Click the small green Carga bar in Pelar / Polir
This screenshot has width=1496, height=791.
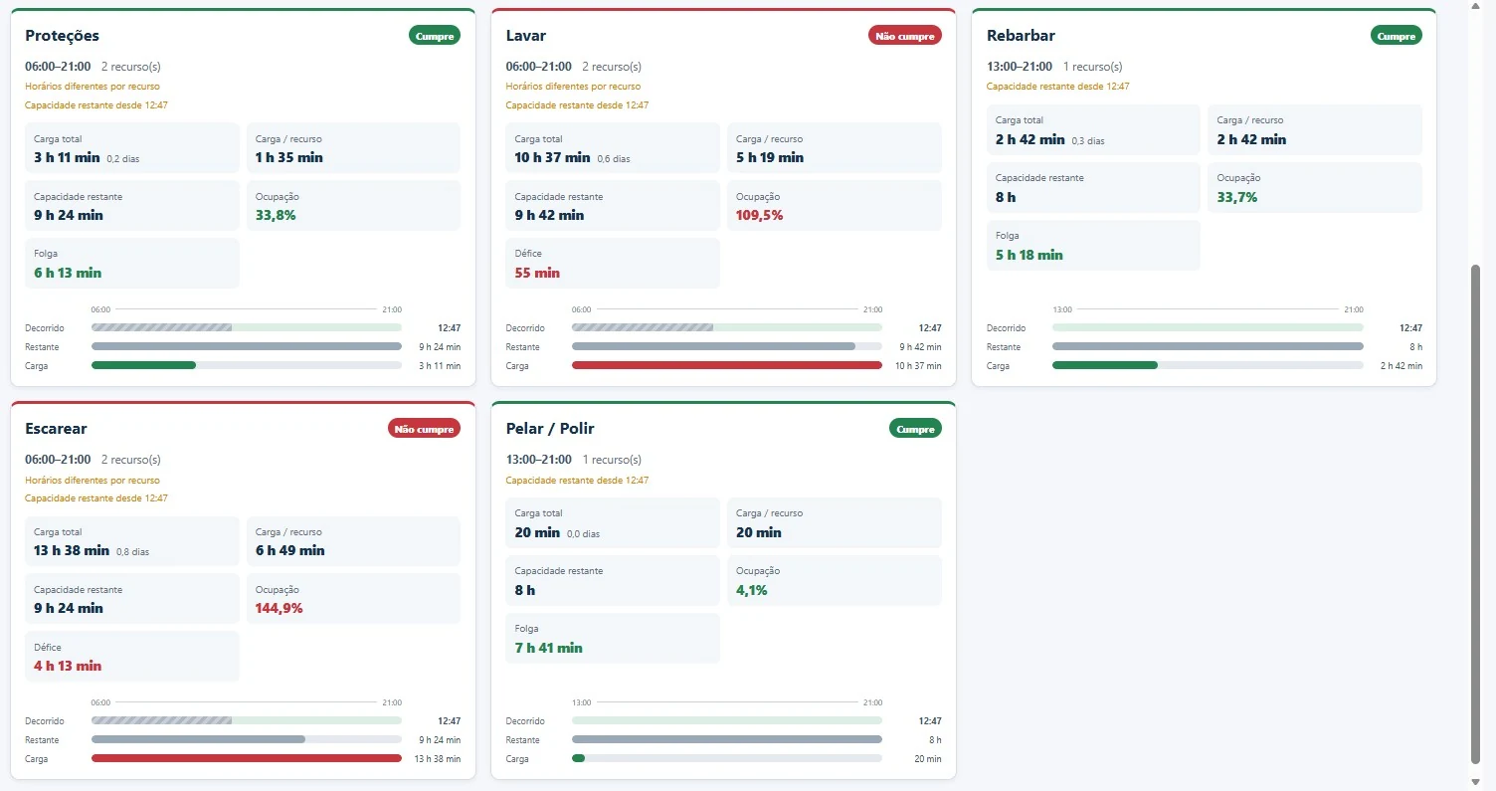point(578,758)
